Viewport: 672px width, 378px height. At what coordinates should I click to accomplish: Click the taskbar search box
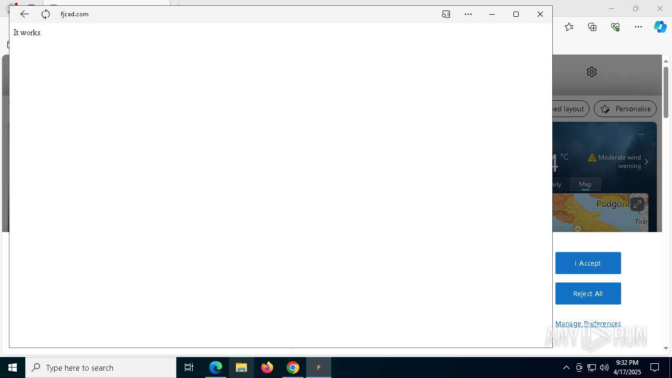(101, 367)
